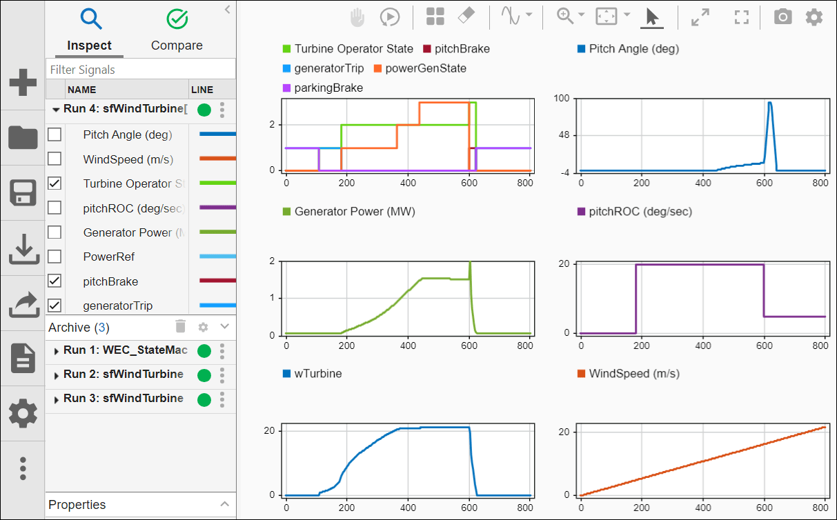Click the camera snapshot icon
Viewport: 837px width, 520px height.
[x=782, y=17]
